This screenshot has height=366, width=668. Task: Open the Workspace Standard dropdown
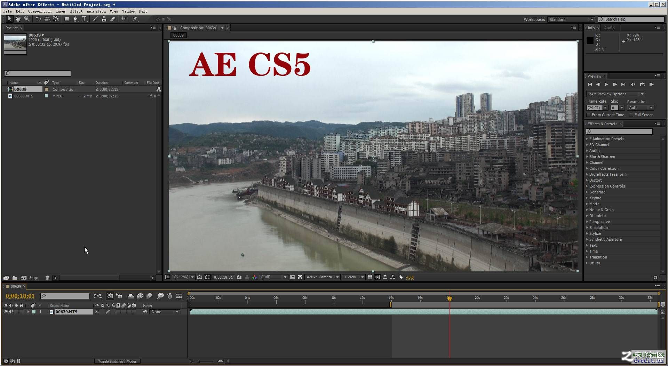pos(571,19)
